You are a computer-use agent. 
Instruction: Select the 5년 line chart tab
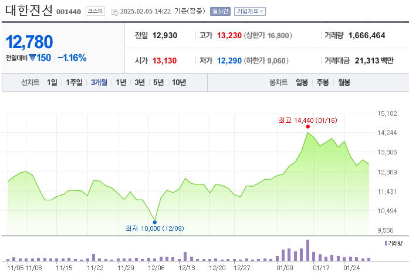tap(158, 82)
